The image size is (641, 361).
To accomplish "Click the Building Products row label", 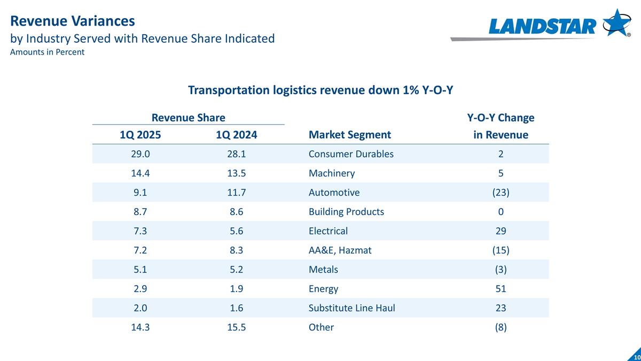I will click(346, 212).
